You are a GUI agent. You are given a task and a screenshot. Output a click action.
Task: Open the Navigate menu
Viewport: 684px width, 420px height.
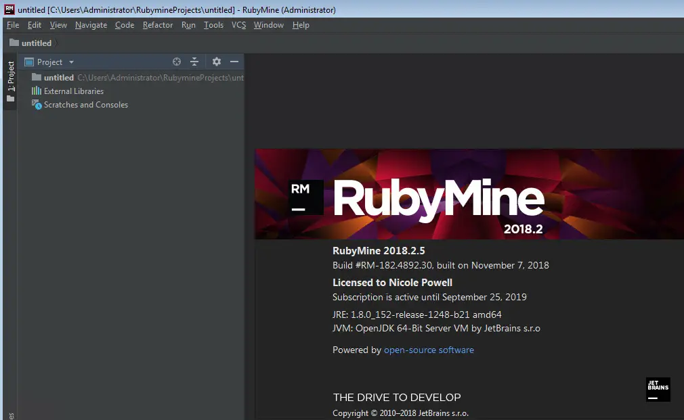tap(91, 25)
